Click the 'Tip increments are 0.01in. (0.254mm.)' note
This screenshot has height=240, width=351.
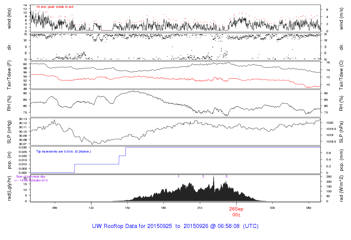point(63,152)
